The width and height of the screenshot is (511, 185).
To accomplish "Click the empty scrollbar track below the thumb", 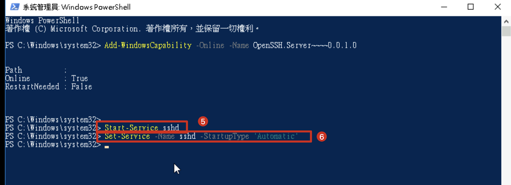I will pyautogui.click(x=506, y=112).
